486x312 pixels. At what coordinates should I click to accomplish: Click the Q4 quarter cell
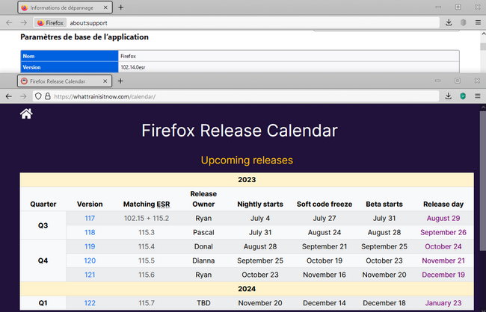(x=43, y=260)
